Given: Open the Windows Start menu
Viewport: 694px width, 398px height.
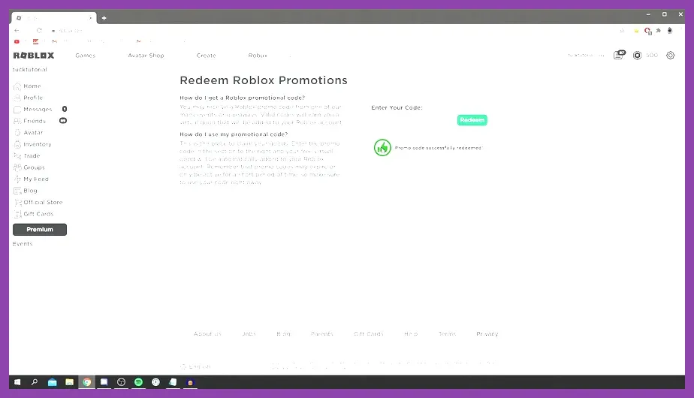Looking at the screenshot, I should pos(17,382).
